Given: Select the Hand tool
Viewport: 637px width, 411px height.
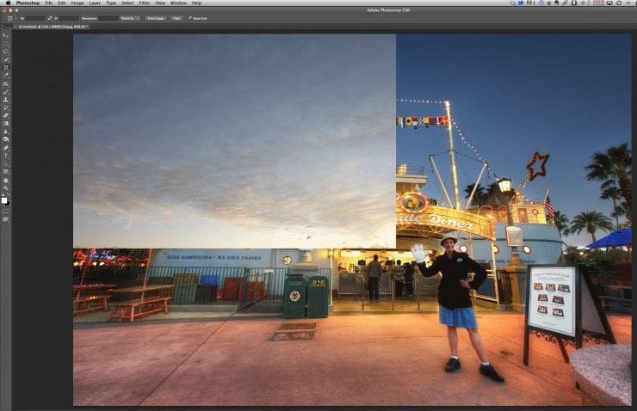Looking at the screenshot, I should [x=6, y=180].
